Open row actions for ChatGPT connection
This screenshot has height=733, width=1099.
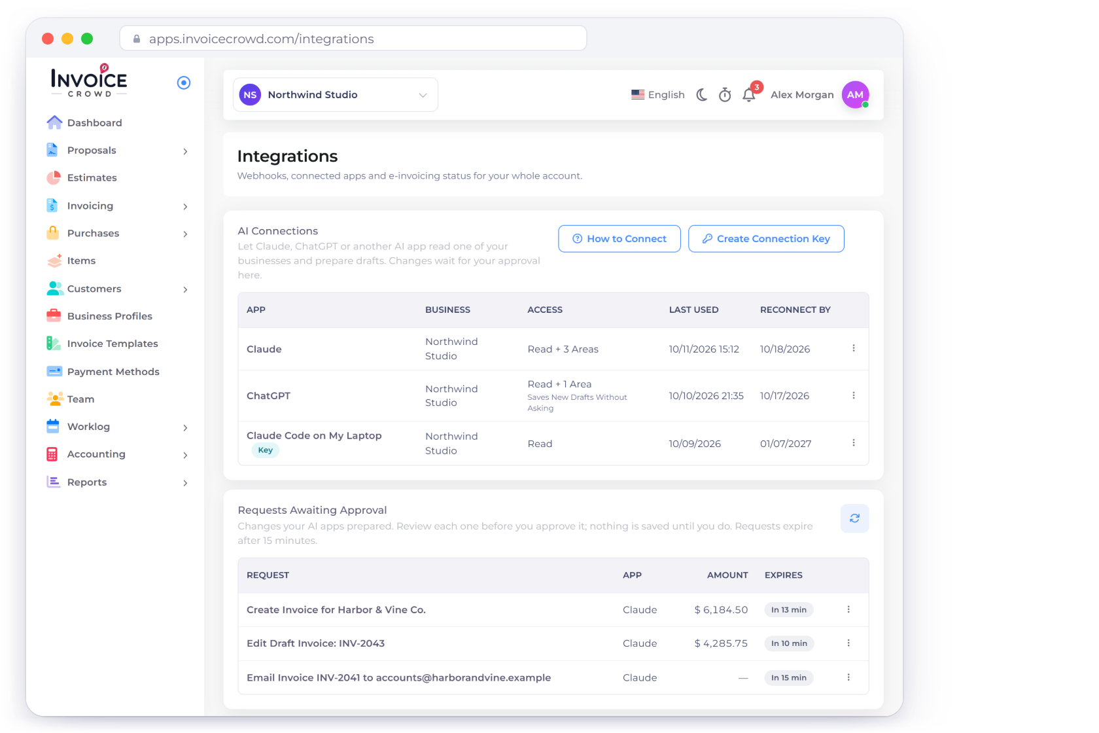854,396
